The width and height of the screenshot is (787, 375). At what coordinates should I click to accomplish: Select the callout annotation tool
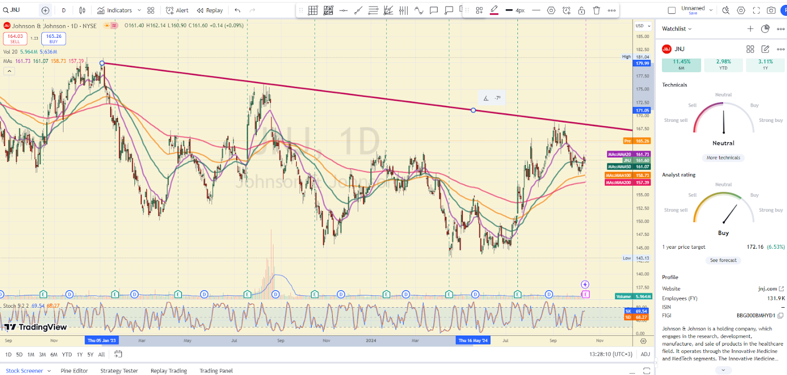449,10
